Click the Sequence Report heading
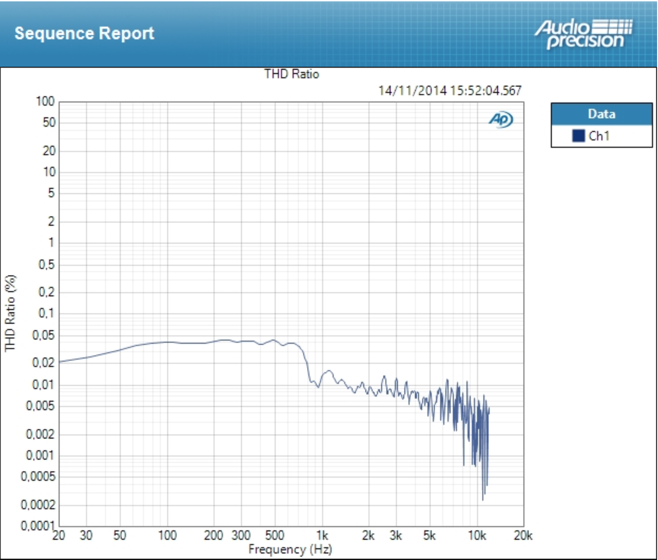 click(84, 33)
